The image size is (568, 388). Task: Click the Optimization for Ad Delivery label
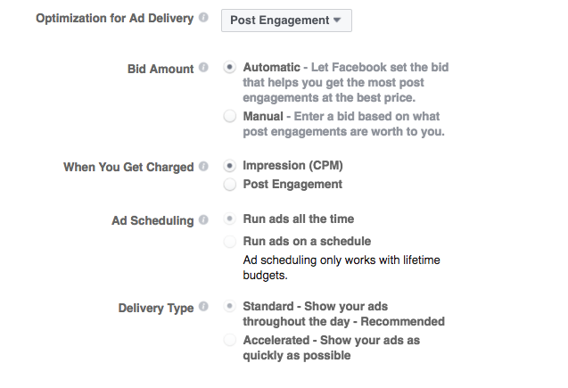pos(114,19)
